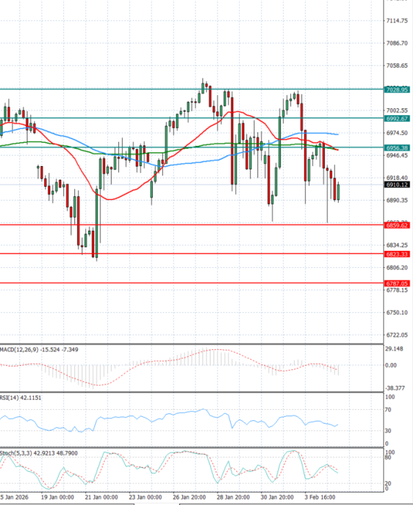Select the 26 Jan 20:00 time axis label
Screen dimensions: 413x505
click(189, 497)
